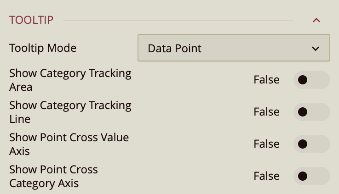
Task: Click the TOOLTIP section header title
Action: pyautogui.click(x=31, y=20)
